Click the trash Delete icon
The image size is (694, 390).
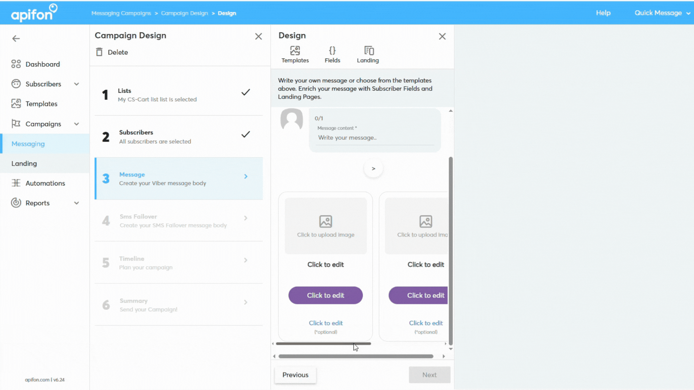pos(99,52)
